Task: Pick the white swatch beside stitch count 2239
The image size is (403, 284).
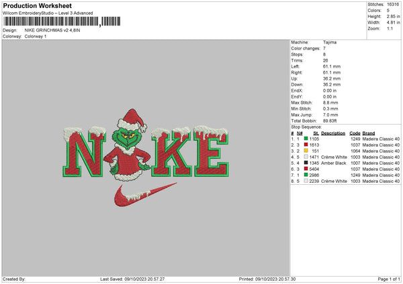Action: coord(306,181)
